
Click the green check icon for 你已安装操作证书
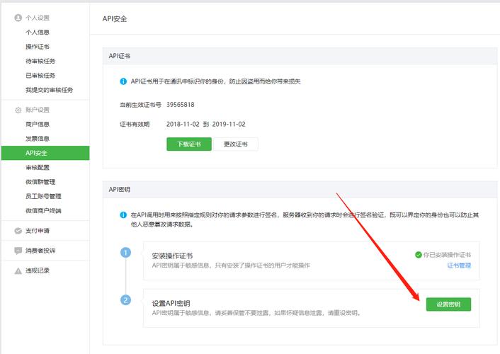[419, 254]
